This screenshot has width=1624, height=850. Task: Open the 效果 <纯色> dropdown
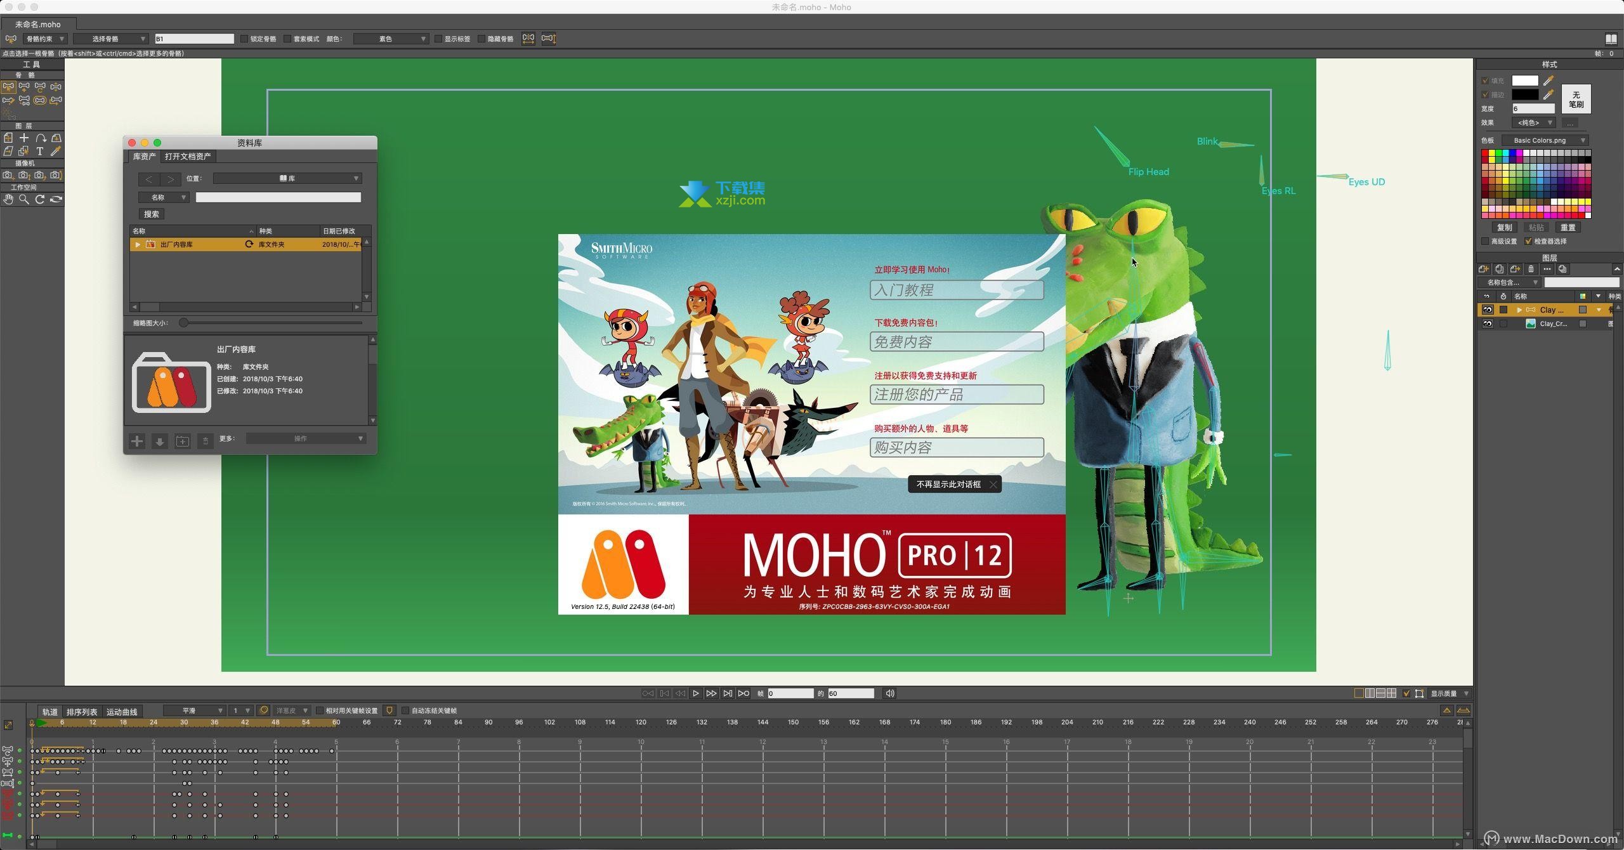pyautogui.click(x=1533, y=122)
